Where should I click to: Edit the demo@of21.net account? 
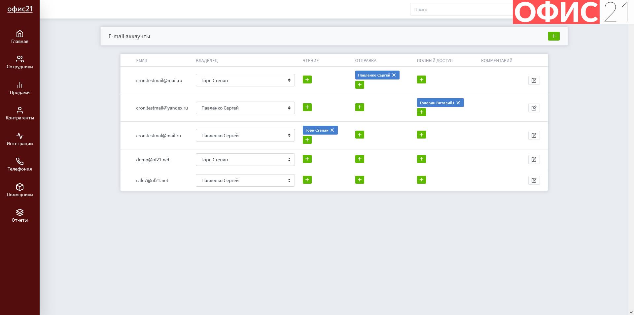tap(534, 160)
